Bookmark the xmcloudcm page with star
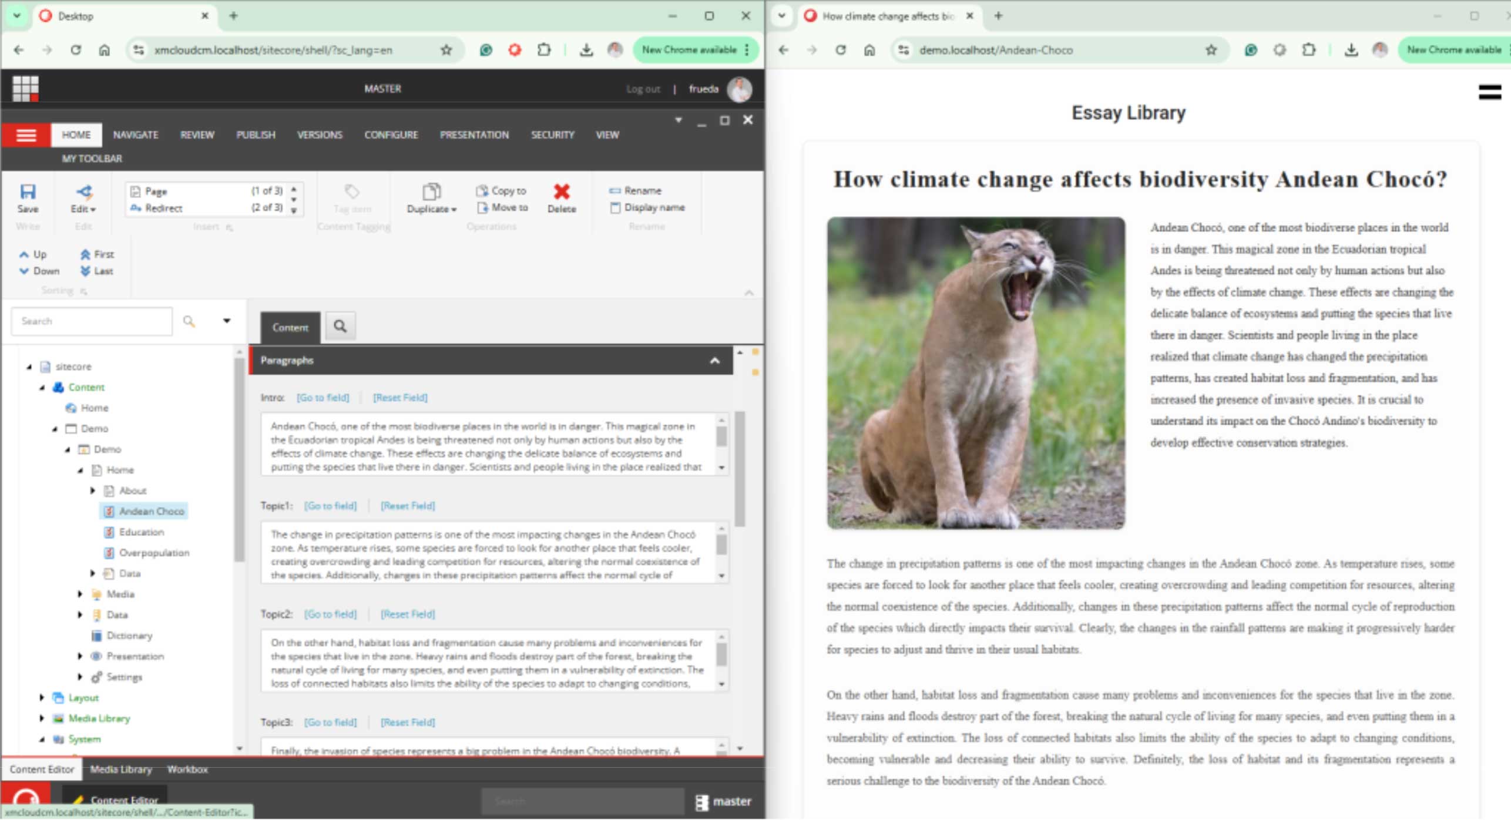Viewport: 1511px width, 820px height. point(446,50)
